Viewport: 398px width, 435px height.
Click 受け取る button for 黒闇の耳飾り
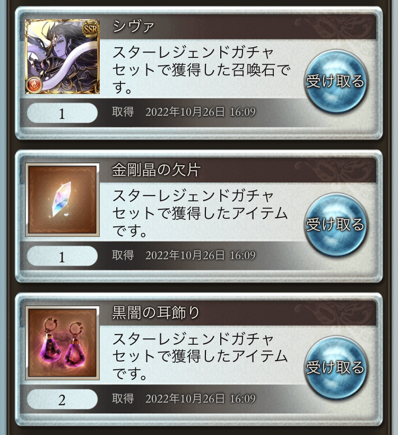click(x=335, y=368)
